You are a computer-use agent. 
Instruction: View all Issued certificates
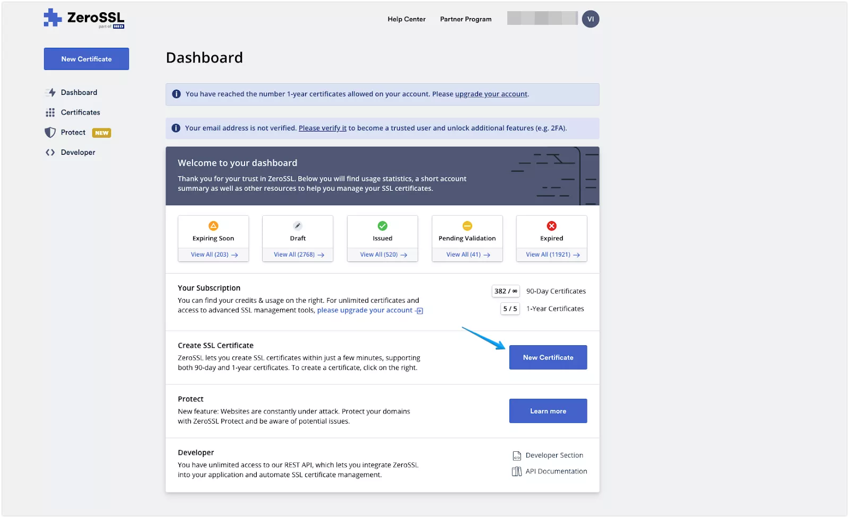click(382, 254)
